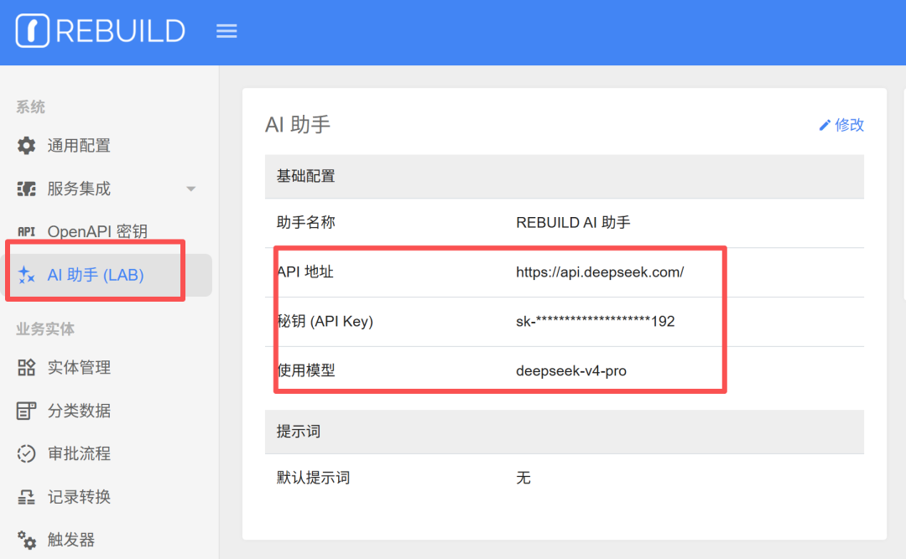Click the API URL https://api.deepseek.com/
The width and height of the screenshot is (906, 559).
[x=600, y=272]
